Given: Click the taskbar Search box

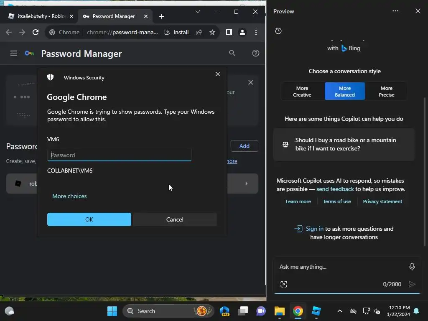Looking at the screenshot, I should point(168,311).
